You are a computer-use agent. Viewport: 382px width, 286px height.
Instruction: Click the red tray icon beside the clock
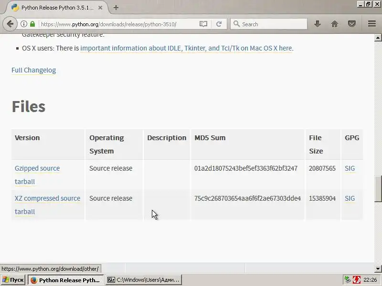(x=356, y=280)
